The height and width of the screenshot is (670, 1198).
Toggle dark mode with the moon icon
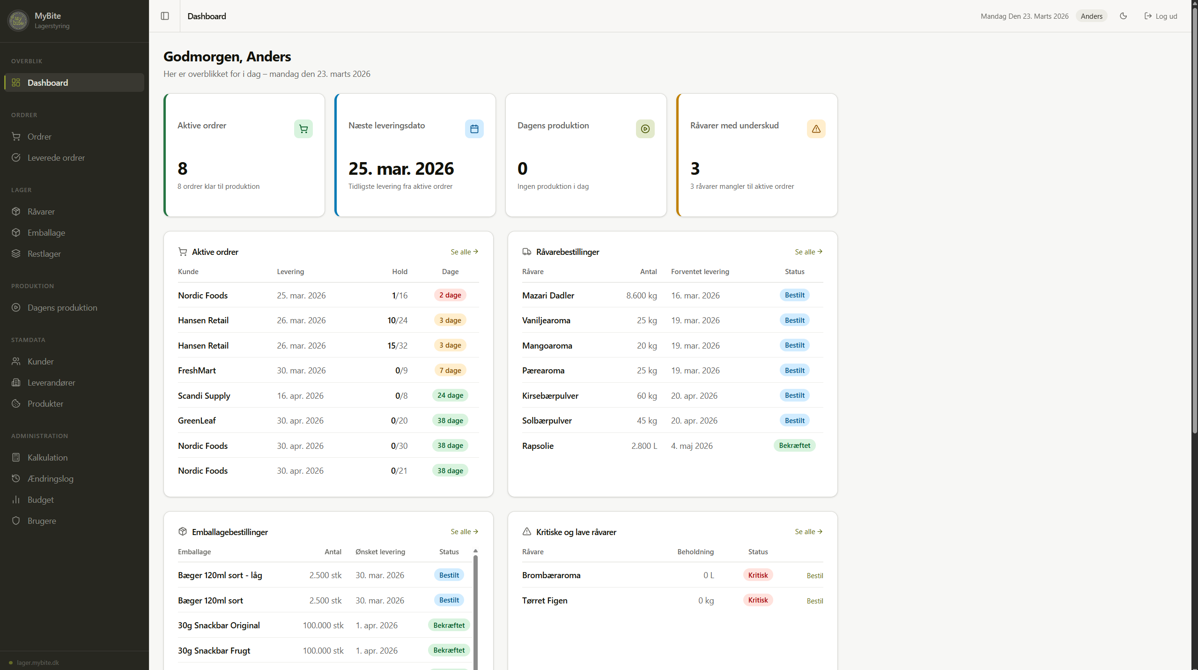coord(1123,16)
